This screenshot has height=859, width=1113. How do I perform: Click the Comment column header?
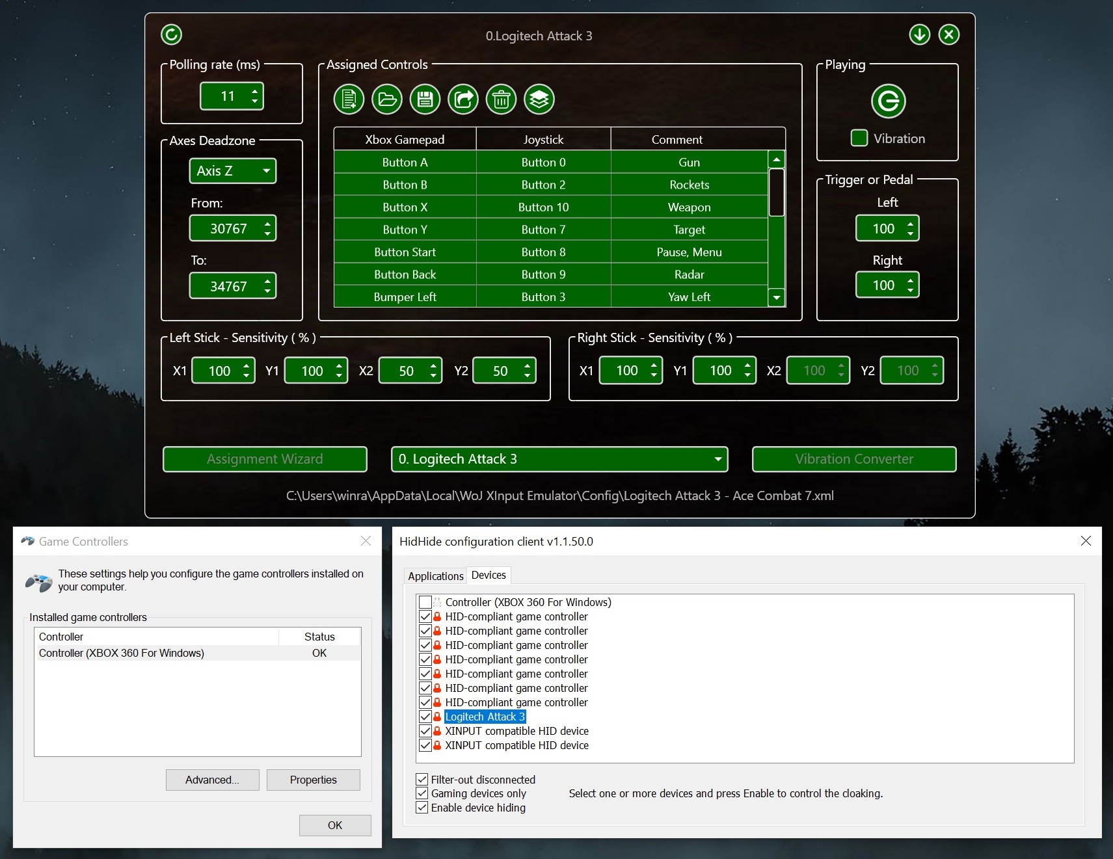pyautogui.click(x=677, y=139)
